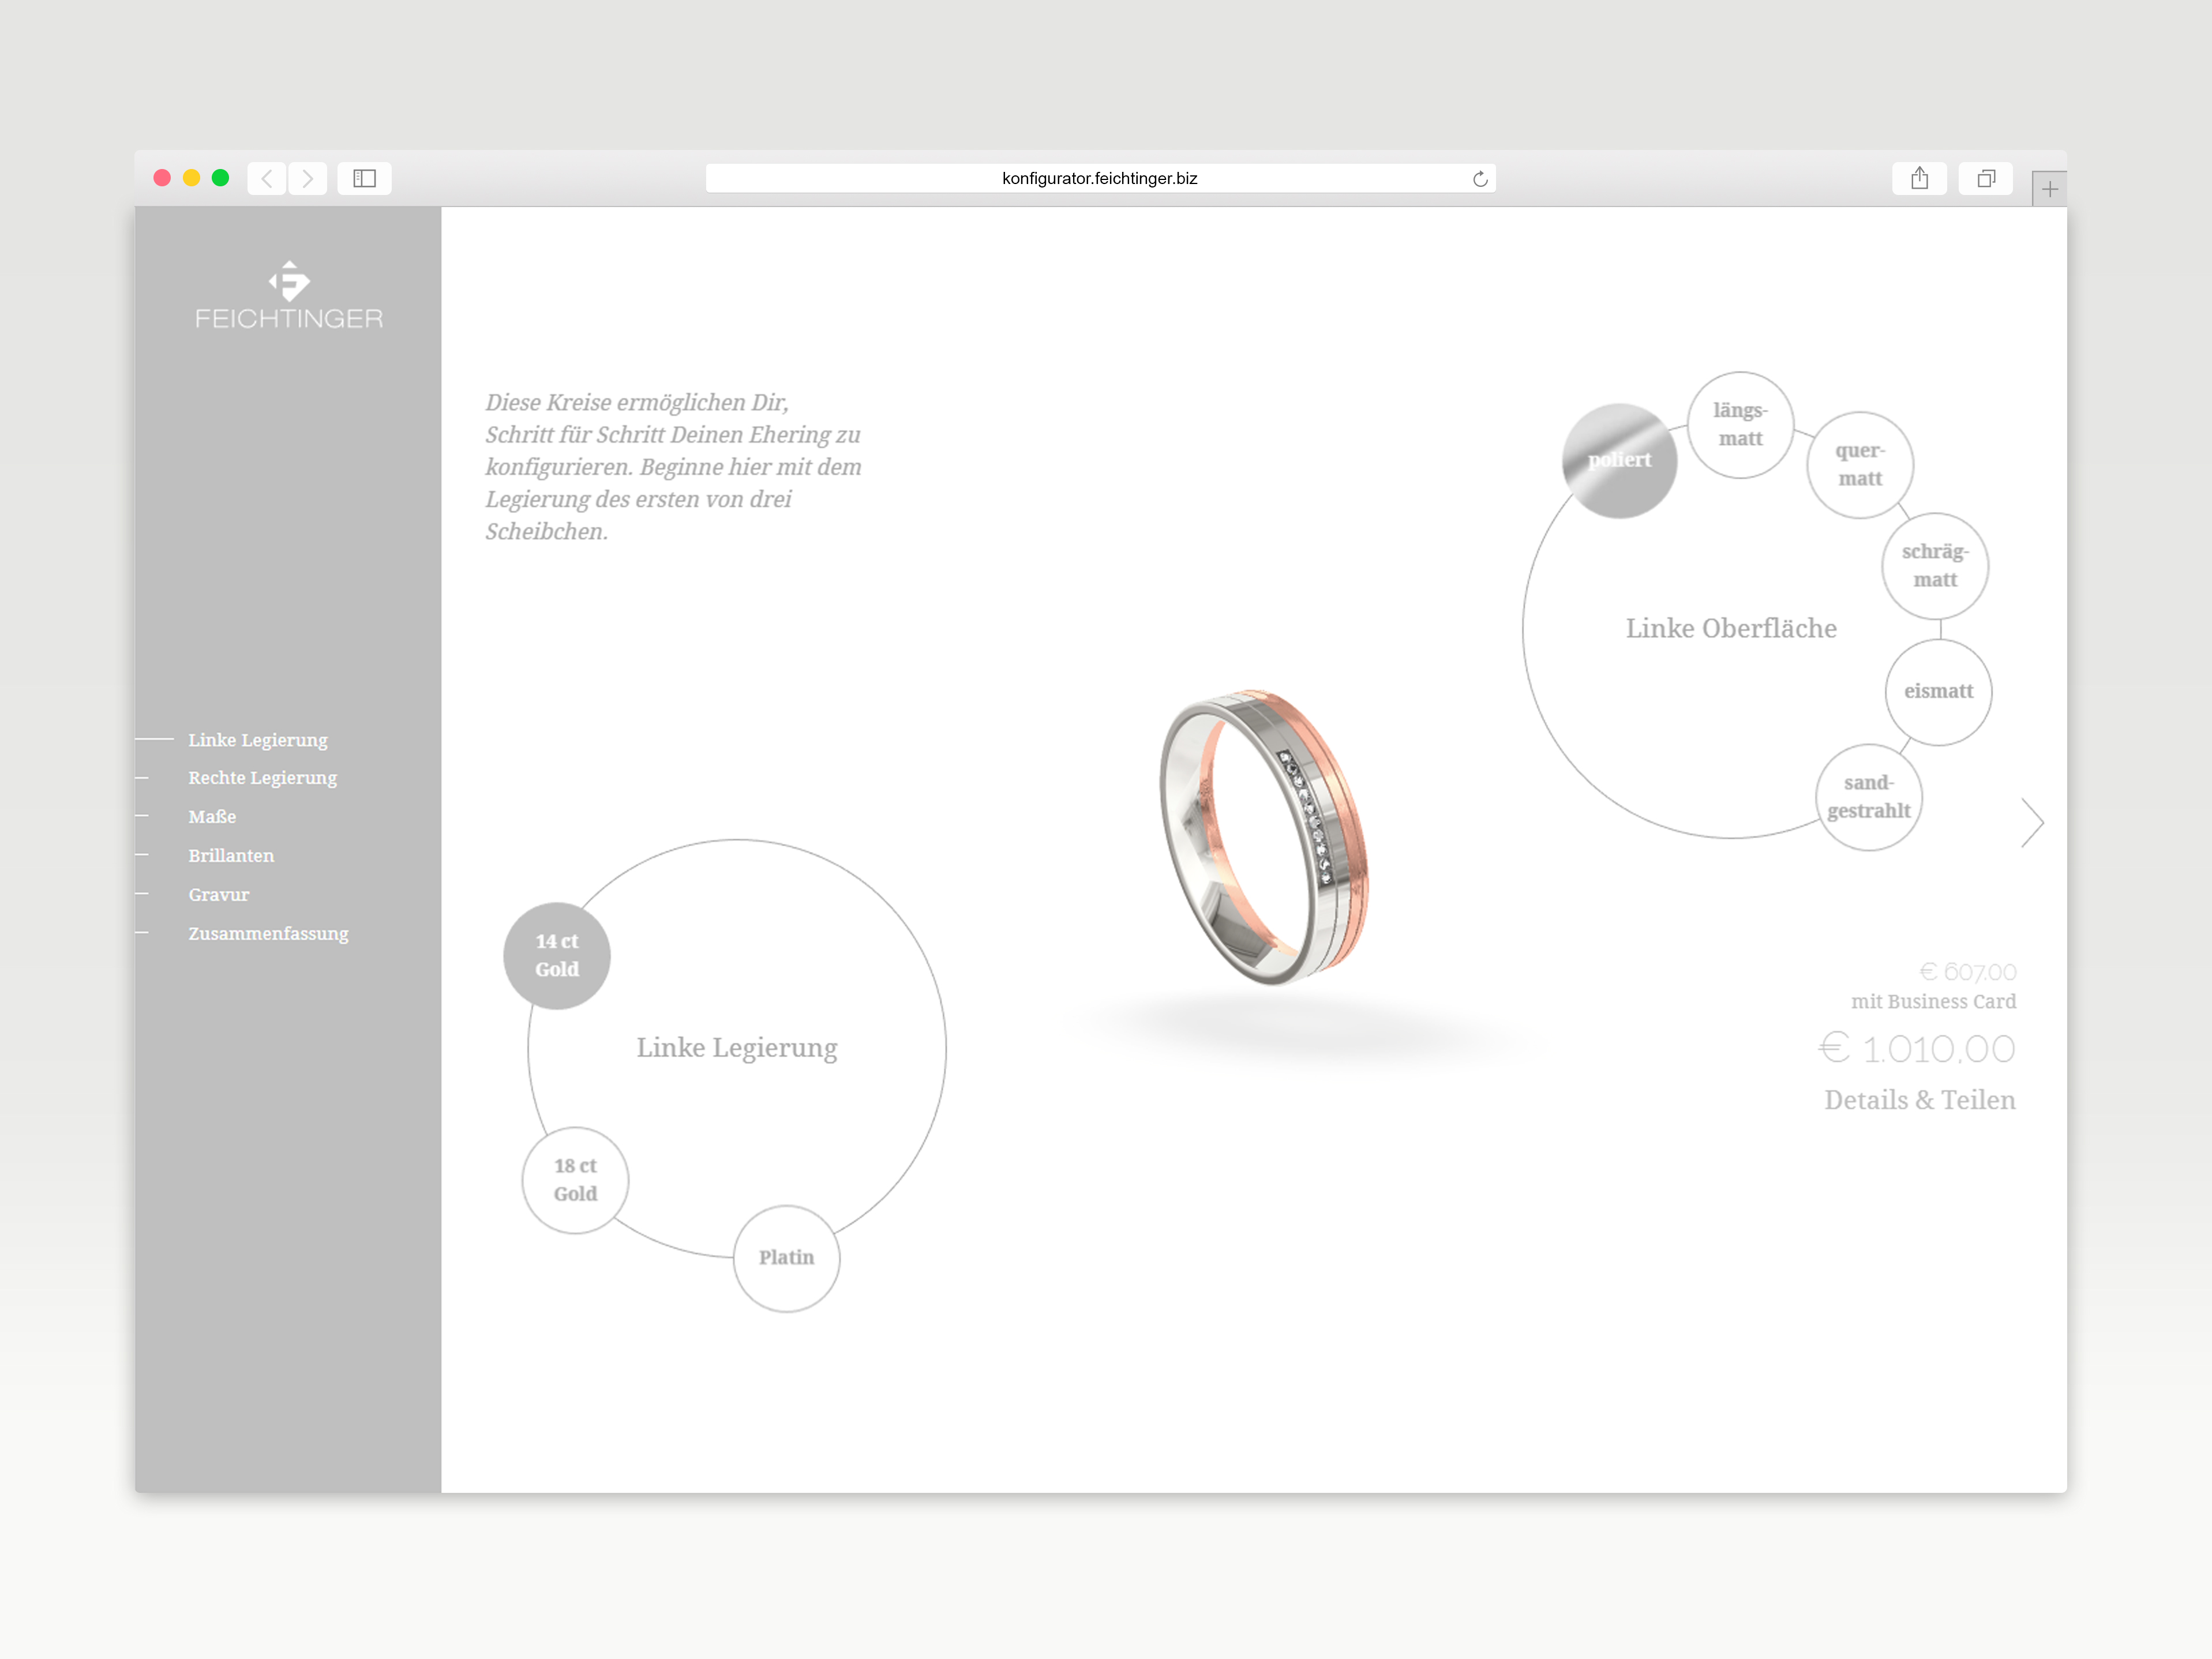Choose the schrägmatt surface finish
This screenshot has width=2212, height=1659.
pyautogui.click(x=1935, y=566)
